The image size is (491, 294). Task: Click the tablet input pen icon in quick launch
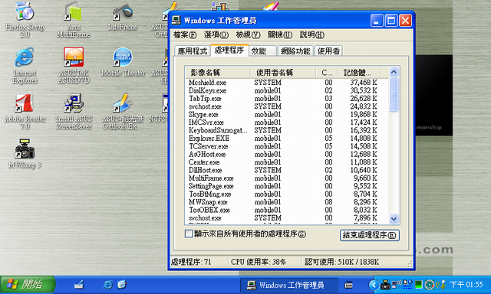79,285
